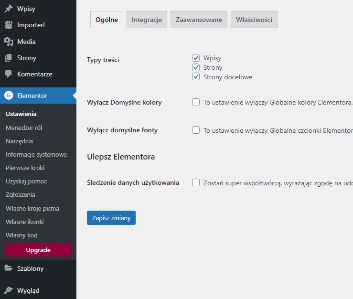Click the Globalne czcionki description text
Screen dimensions: 353x299
278,130
